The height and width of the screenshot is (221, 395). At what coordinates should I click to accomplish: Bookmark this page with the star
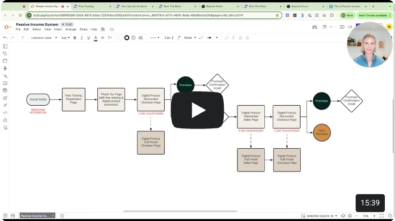click(277, 16)
